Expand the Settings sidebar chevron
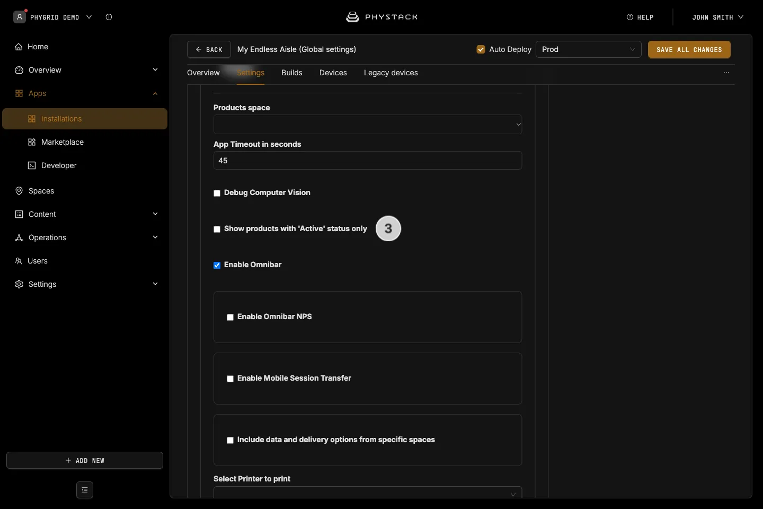Screen dimensions: 763x509 point(155,284)
